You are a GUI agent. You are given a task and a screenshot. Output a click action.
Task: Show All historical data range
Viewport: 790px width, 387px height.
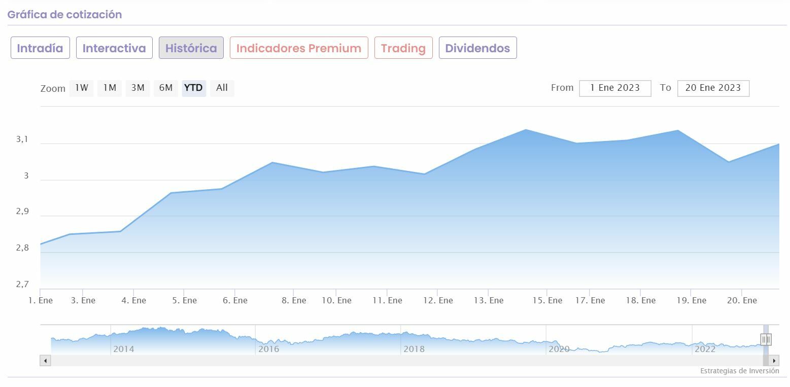(222, 88)
